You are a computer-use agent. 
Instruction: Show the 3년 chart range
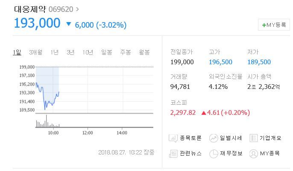pyautogui.click(x=70, y=52)
